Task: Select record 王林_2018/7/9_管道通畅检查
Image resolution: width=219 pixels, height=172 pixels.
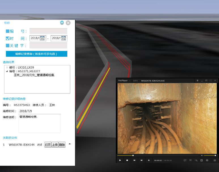Action: (34, 75)
